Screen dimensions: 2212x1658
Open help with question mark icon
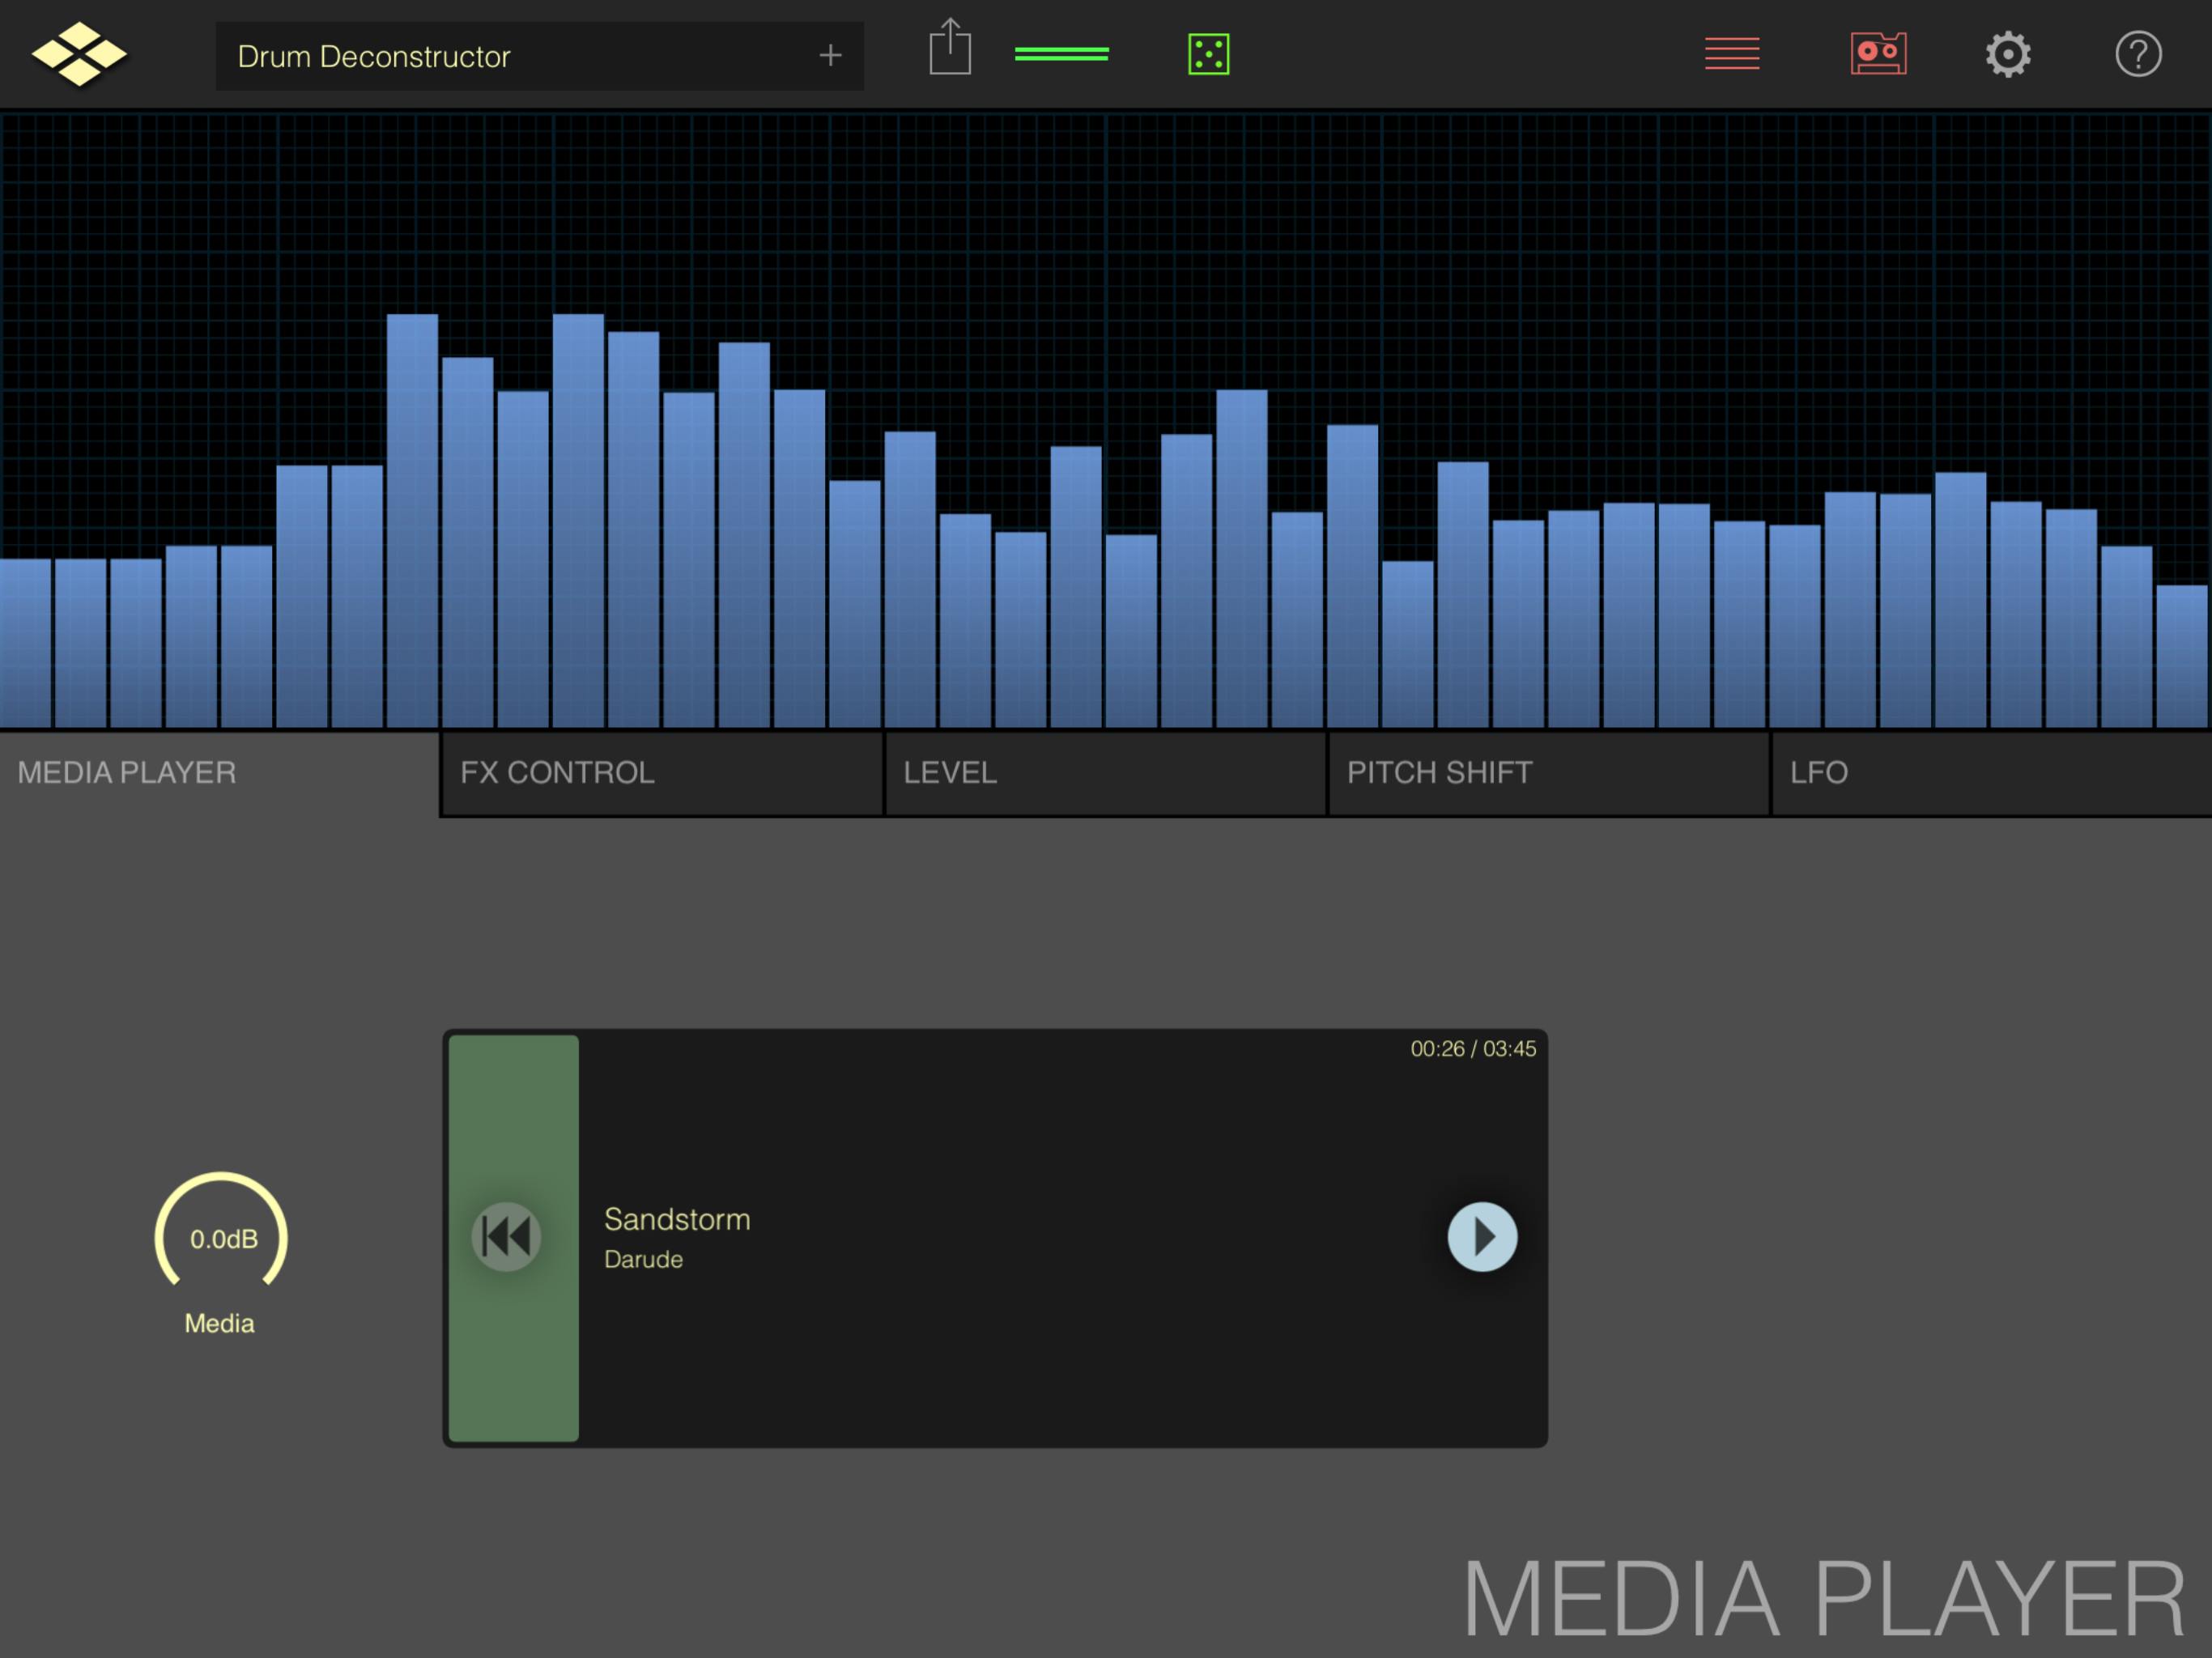coord(2138,54)
